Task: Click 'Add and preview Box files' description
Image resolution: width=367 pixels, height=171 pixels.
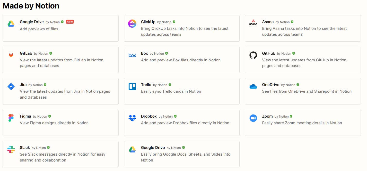Action: tap(181, 60)
